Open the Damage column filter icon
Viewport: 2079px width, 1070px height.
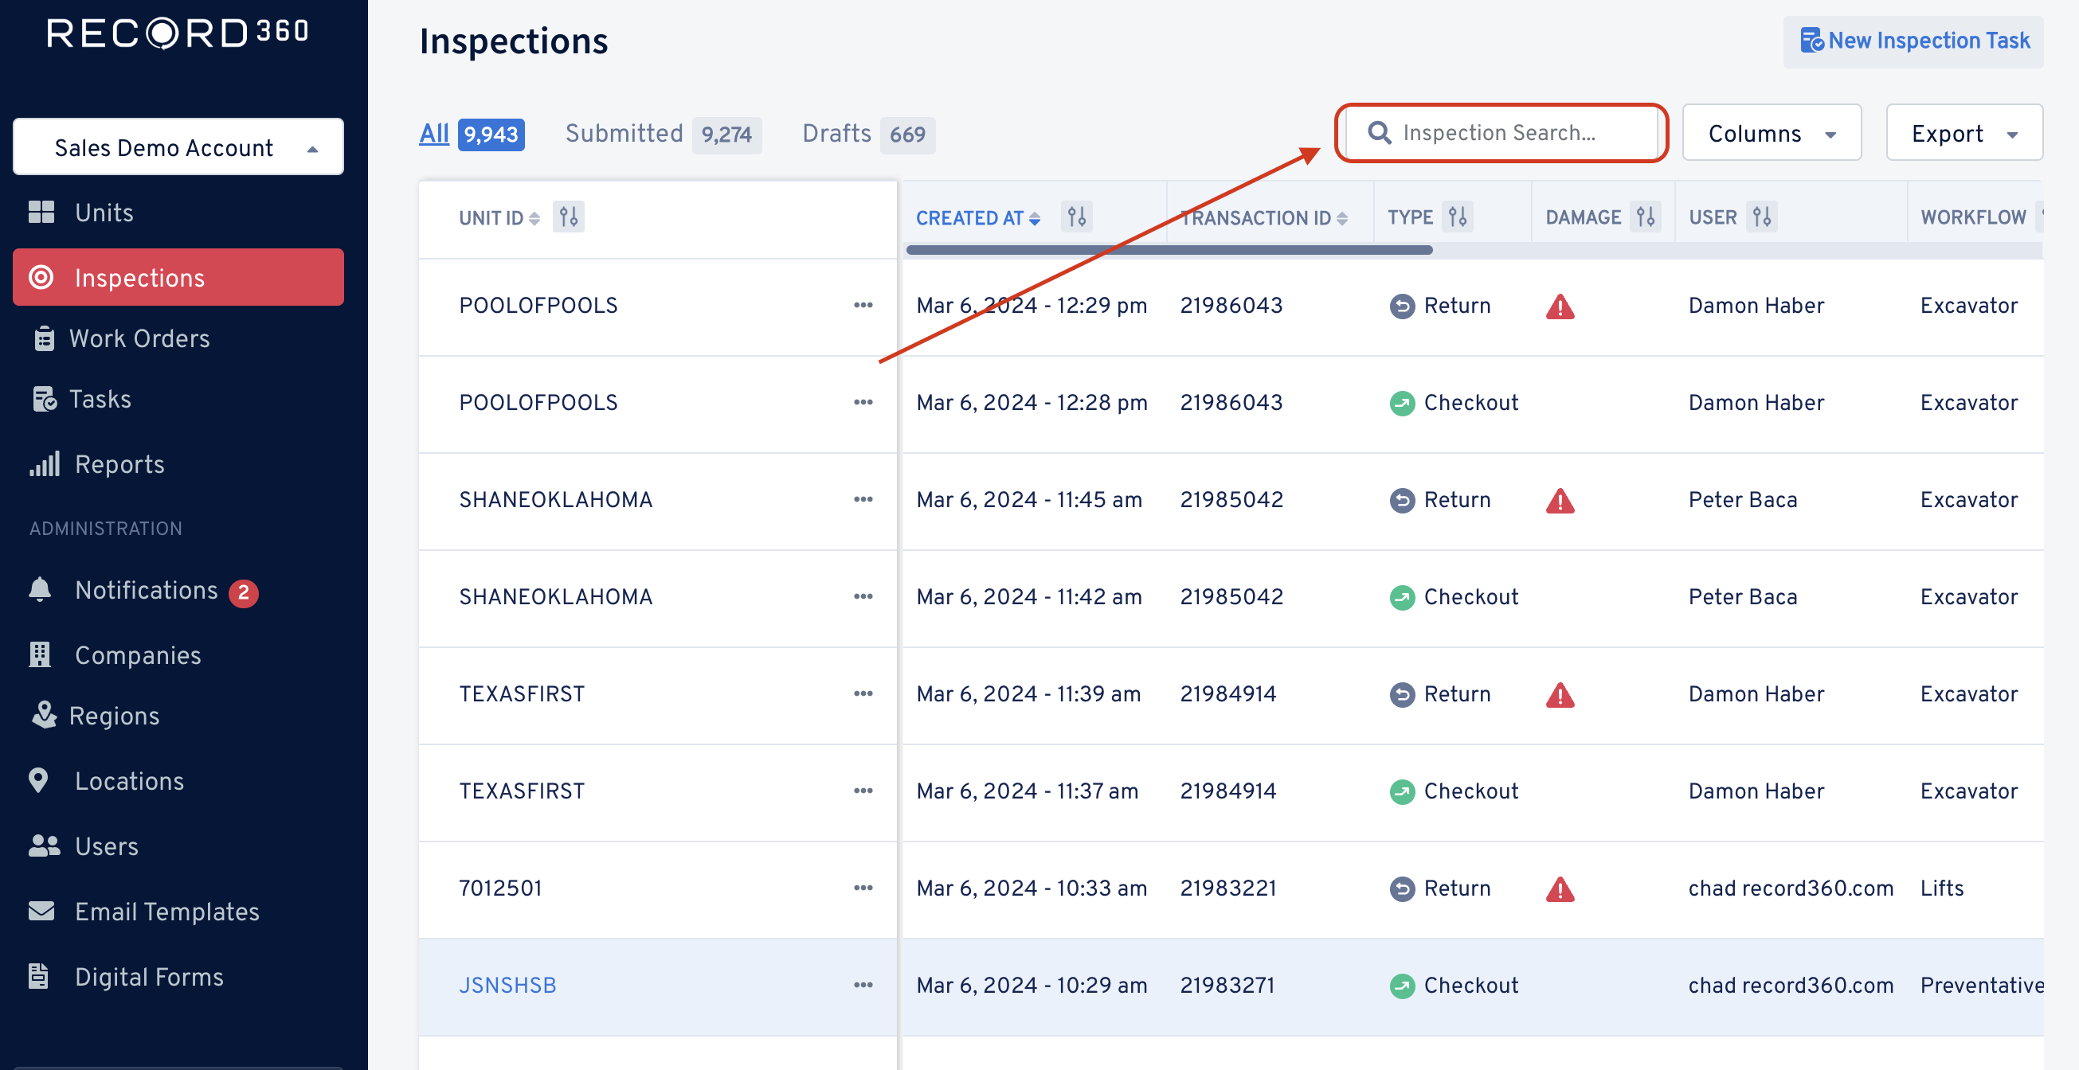[1645, 217]
